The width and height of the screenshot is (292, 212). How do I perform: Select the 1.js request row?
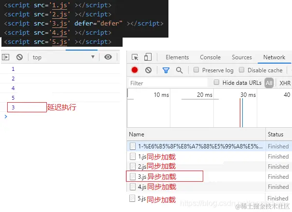[x=209, y=157]
